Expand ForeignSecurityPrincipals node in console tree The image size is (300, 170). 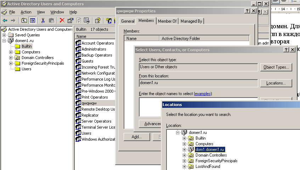[x=11, y=63]
